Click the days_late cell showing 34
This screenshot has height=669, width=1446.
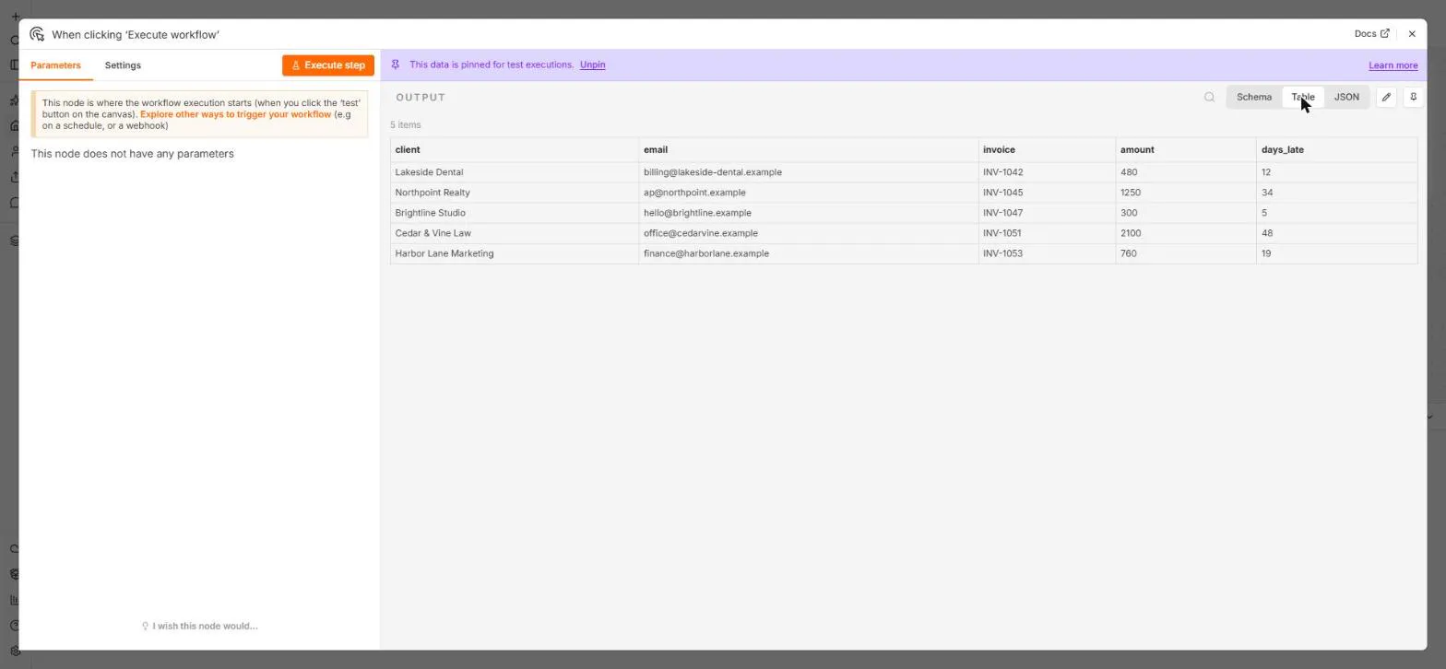point(1336,193)
